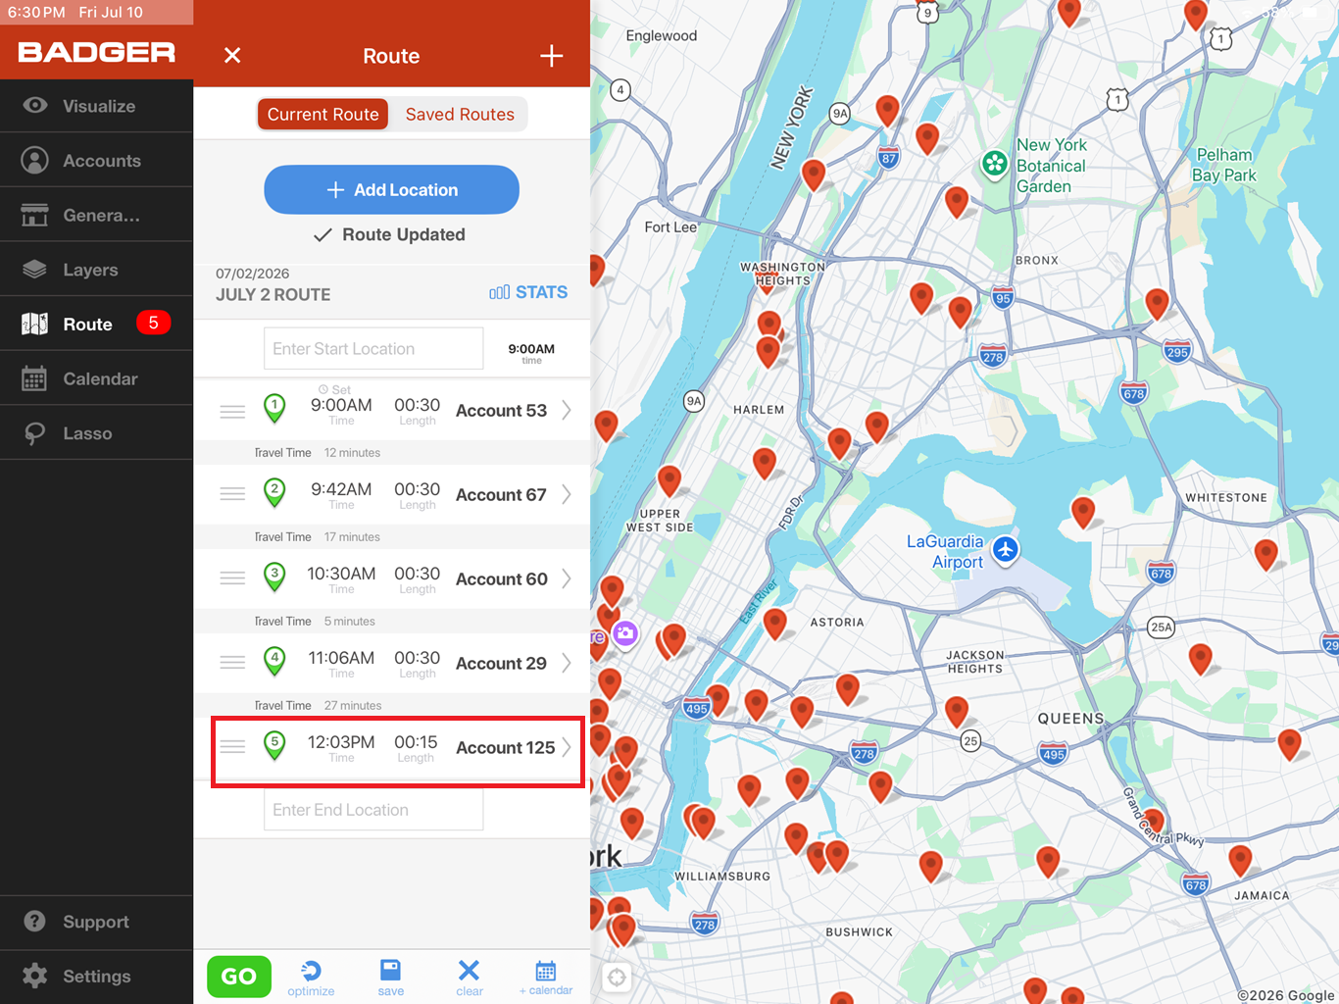The image size is (1339, 1004).
Task: Open the Genera... sidebar item
Action: coord(96,215)
